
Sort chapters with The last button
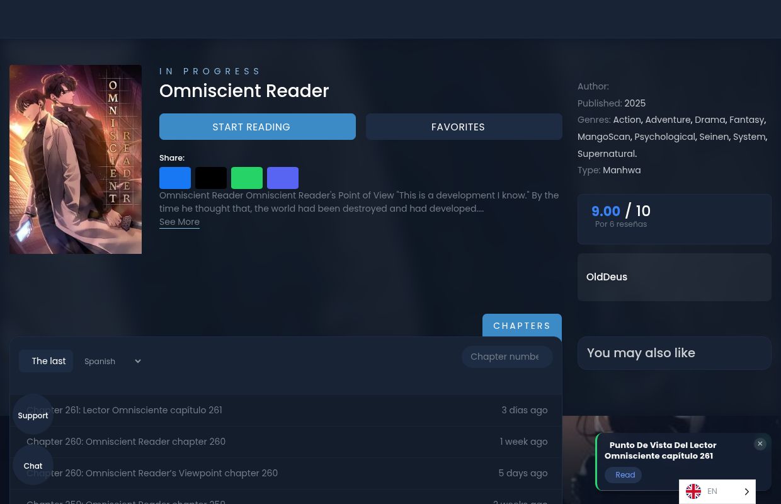point(46,361)
